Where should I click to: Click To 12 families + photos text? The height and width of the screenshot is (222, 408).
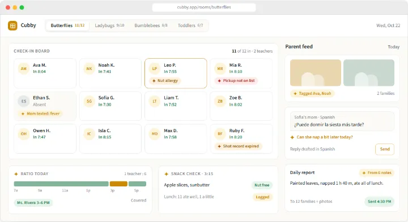(x=311, y=202)
